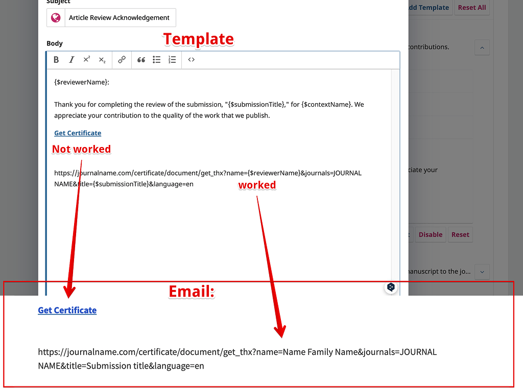Disable this email template

pos(431,234)
